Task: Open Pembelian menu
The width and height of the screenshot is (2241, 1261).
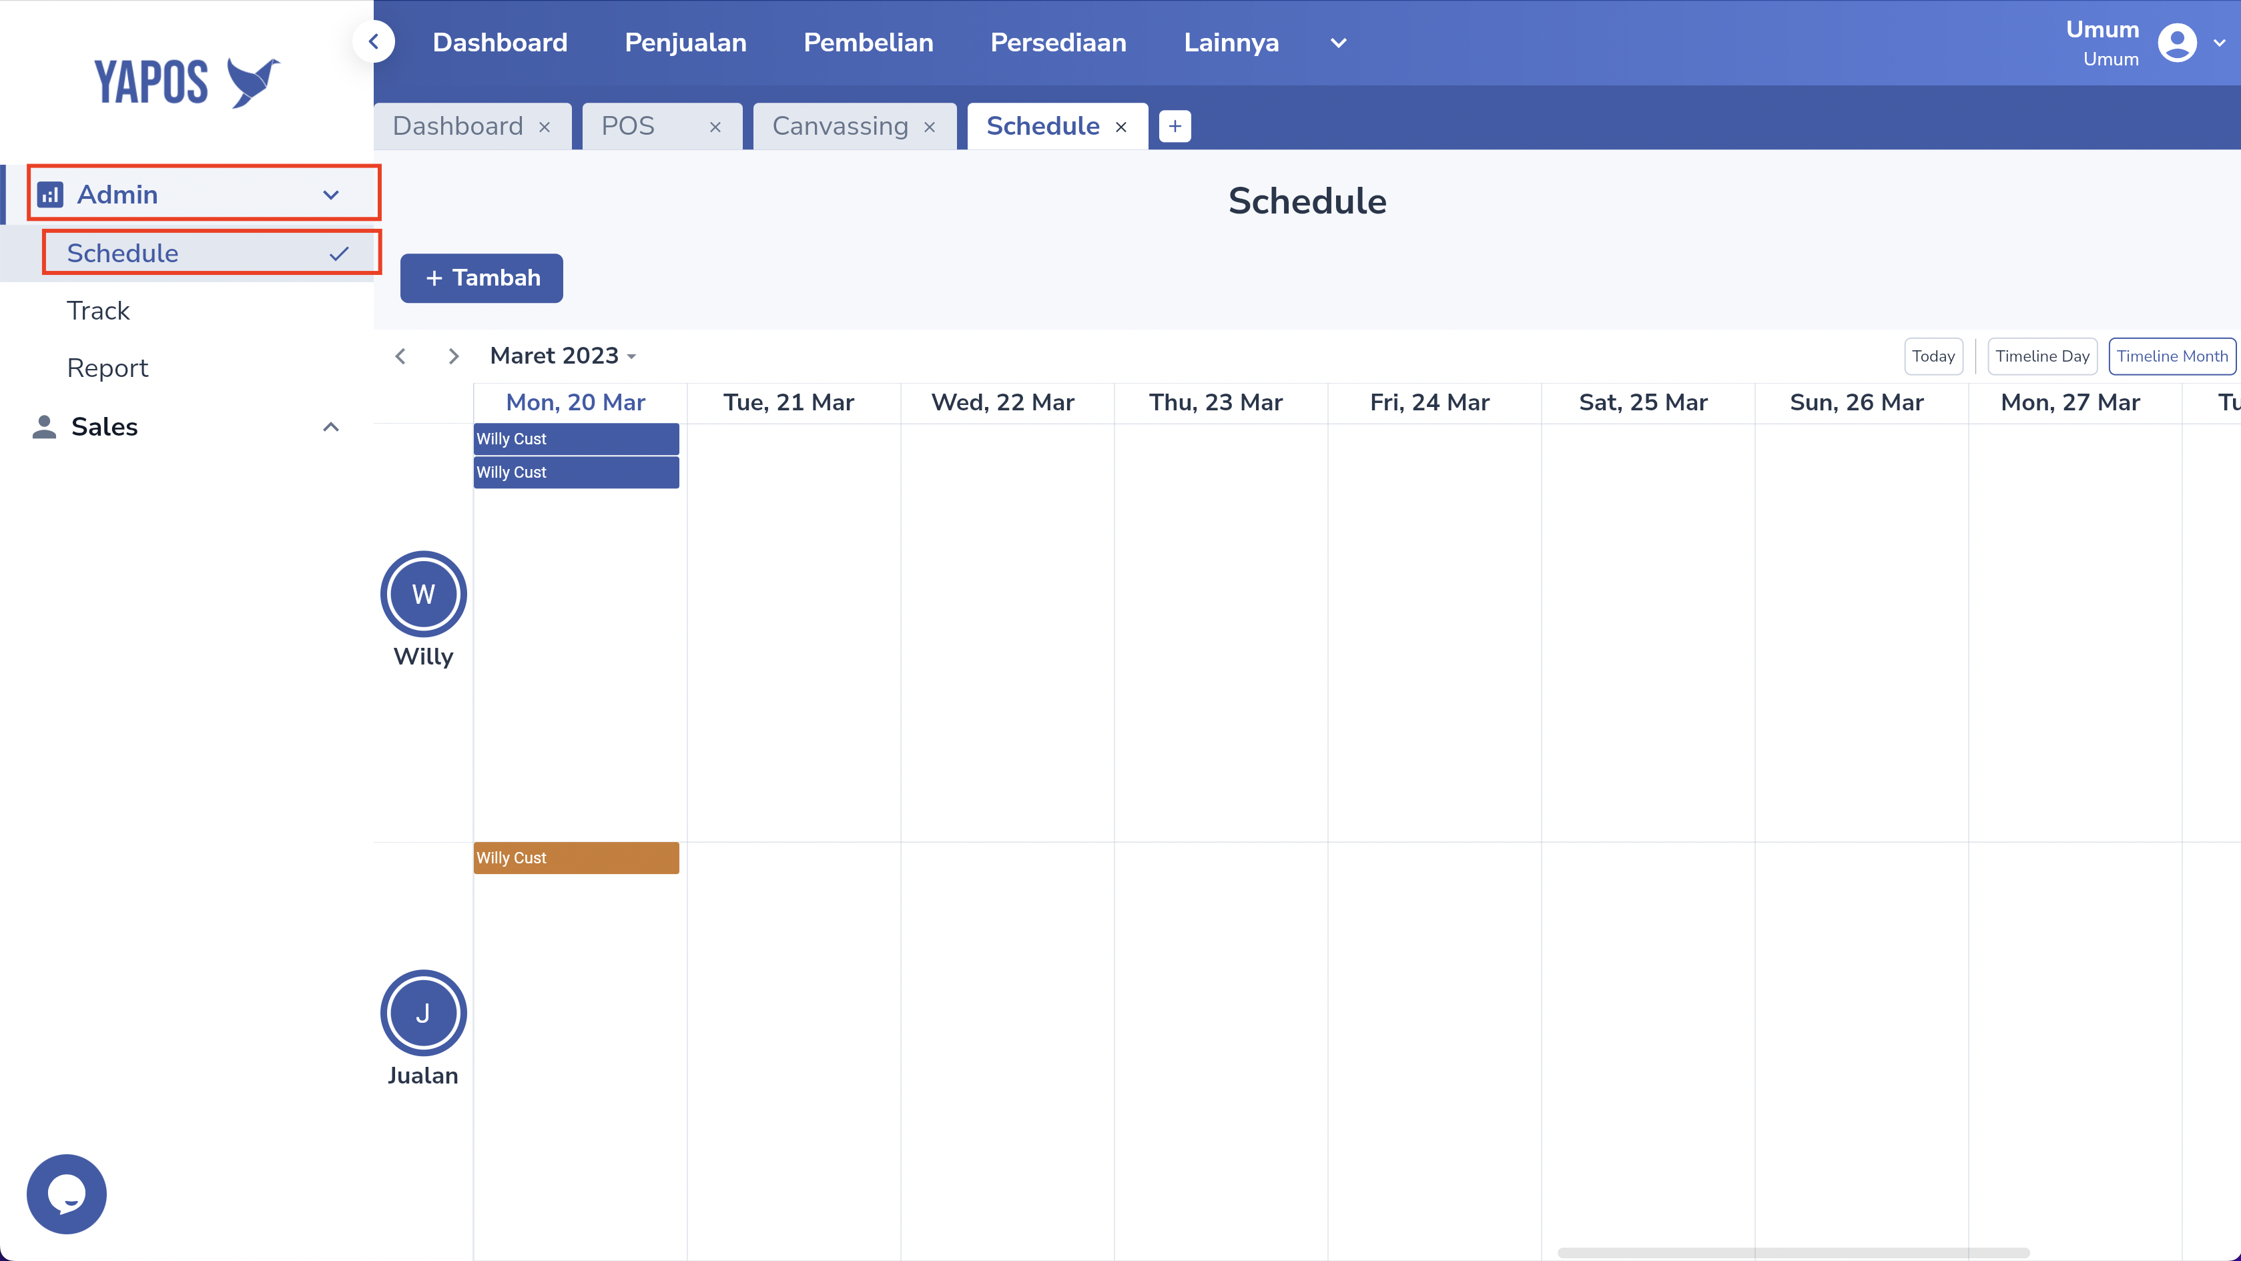Action: click(868, 43)
